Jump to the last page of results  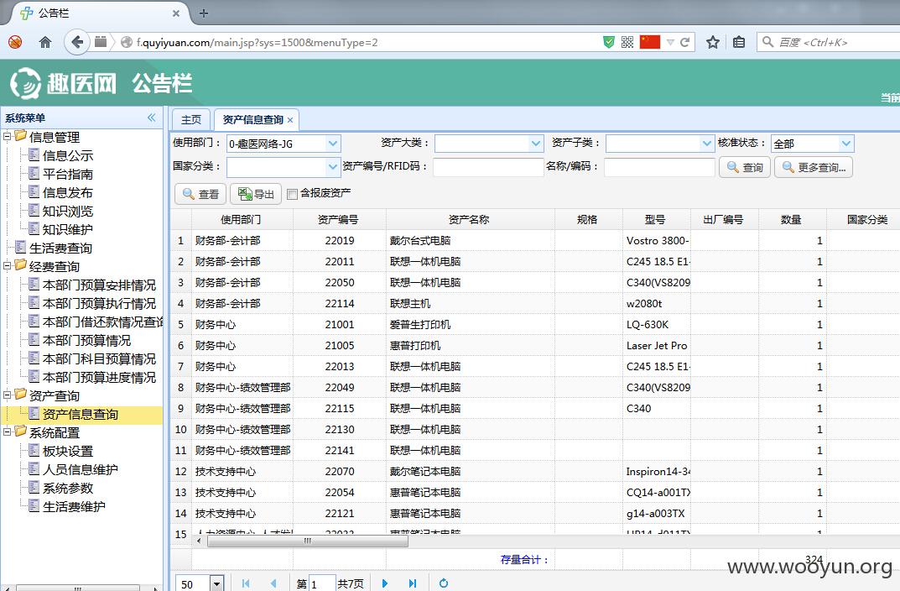tap(412, 583)
